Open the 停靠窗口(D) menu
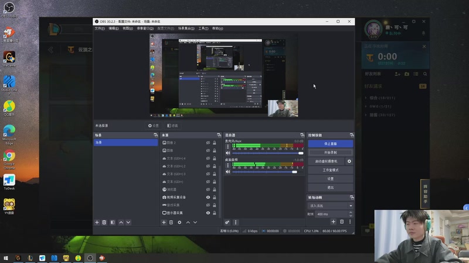 pyautogui.click(x=145, y=28)
